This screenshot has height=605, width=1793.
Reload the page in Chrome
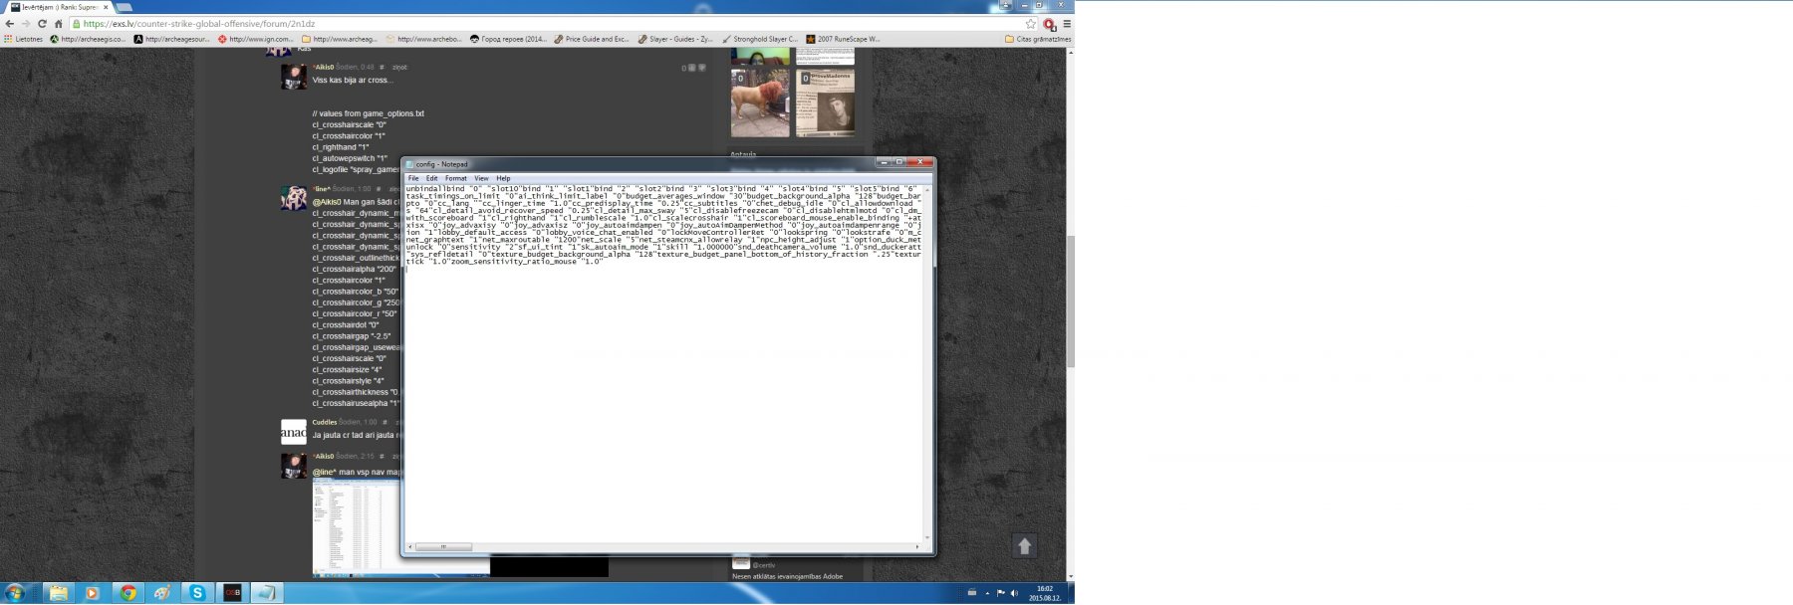coord(42,24)
